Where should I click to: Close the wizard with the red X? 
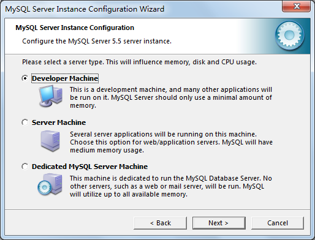click(296, 6)
